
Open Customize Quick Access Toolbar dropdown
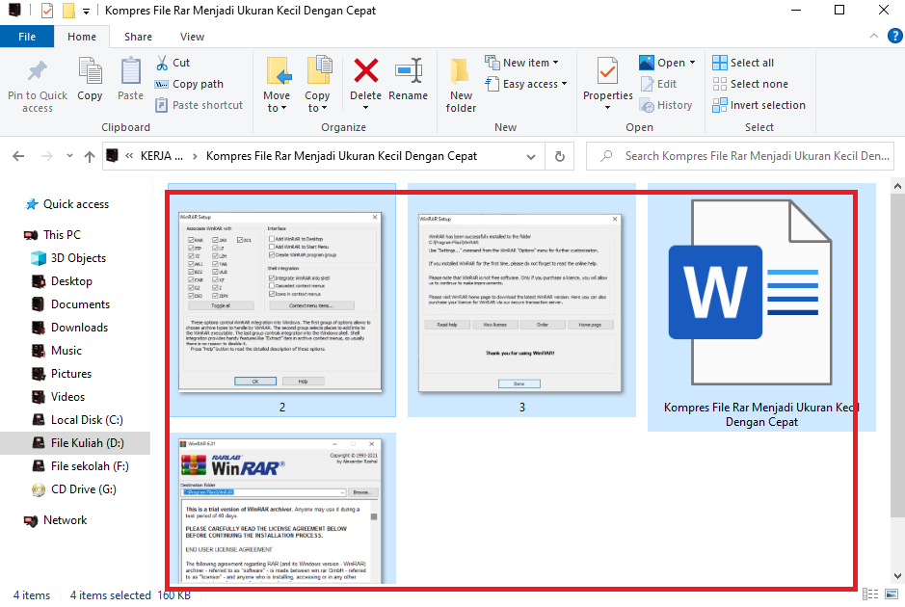pos(86,11)
